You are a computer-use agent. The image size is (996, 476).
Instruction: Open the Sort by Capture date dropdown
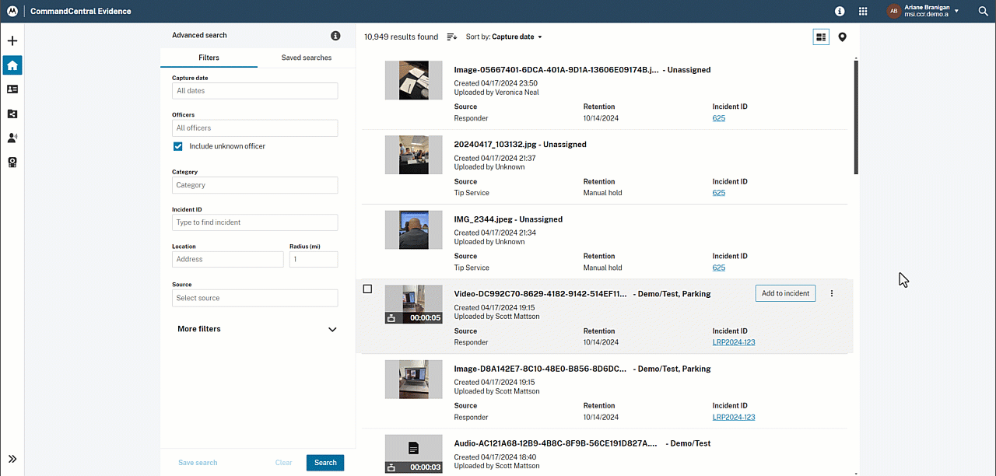[504, 37]
